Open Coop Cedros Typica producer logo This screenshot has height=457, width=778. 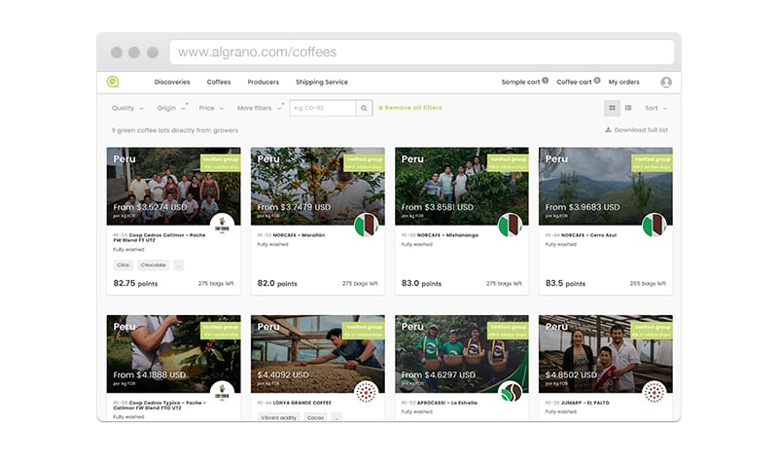click(222, 393)
